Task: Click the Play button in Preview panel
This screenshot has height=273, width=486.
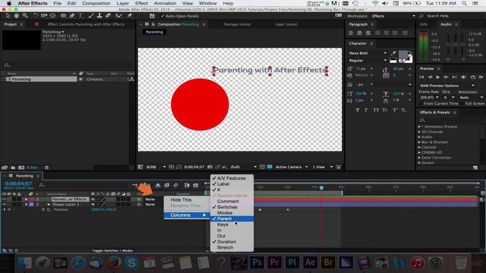Action: (x=438, y=77)
